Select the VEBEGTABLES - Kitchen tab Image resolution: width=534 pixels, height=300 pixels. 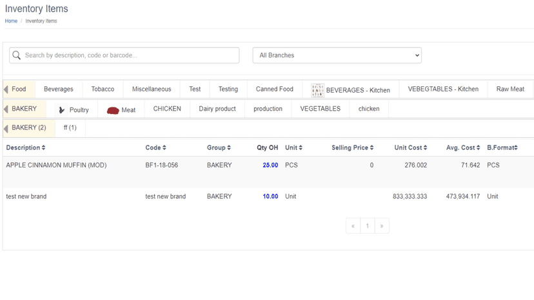[x=443, y=89]
